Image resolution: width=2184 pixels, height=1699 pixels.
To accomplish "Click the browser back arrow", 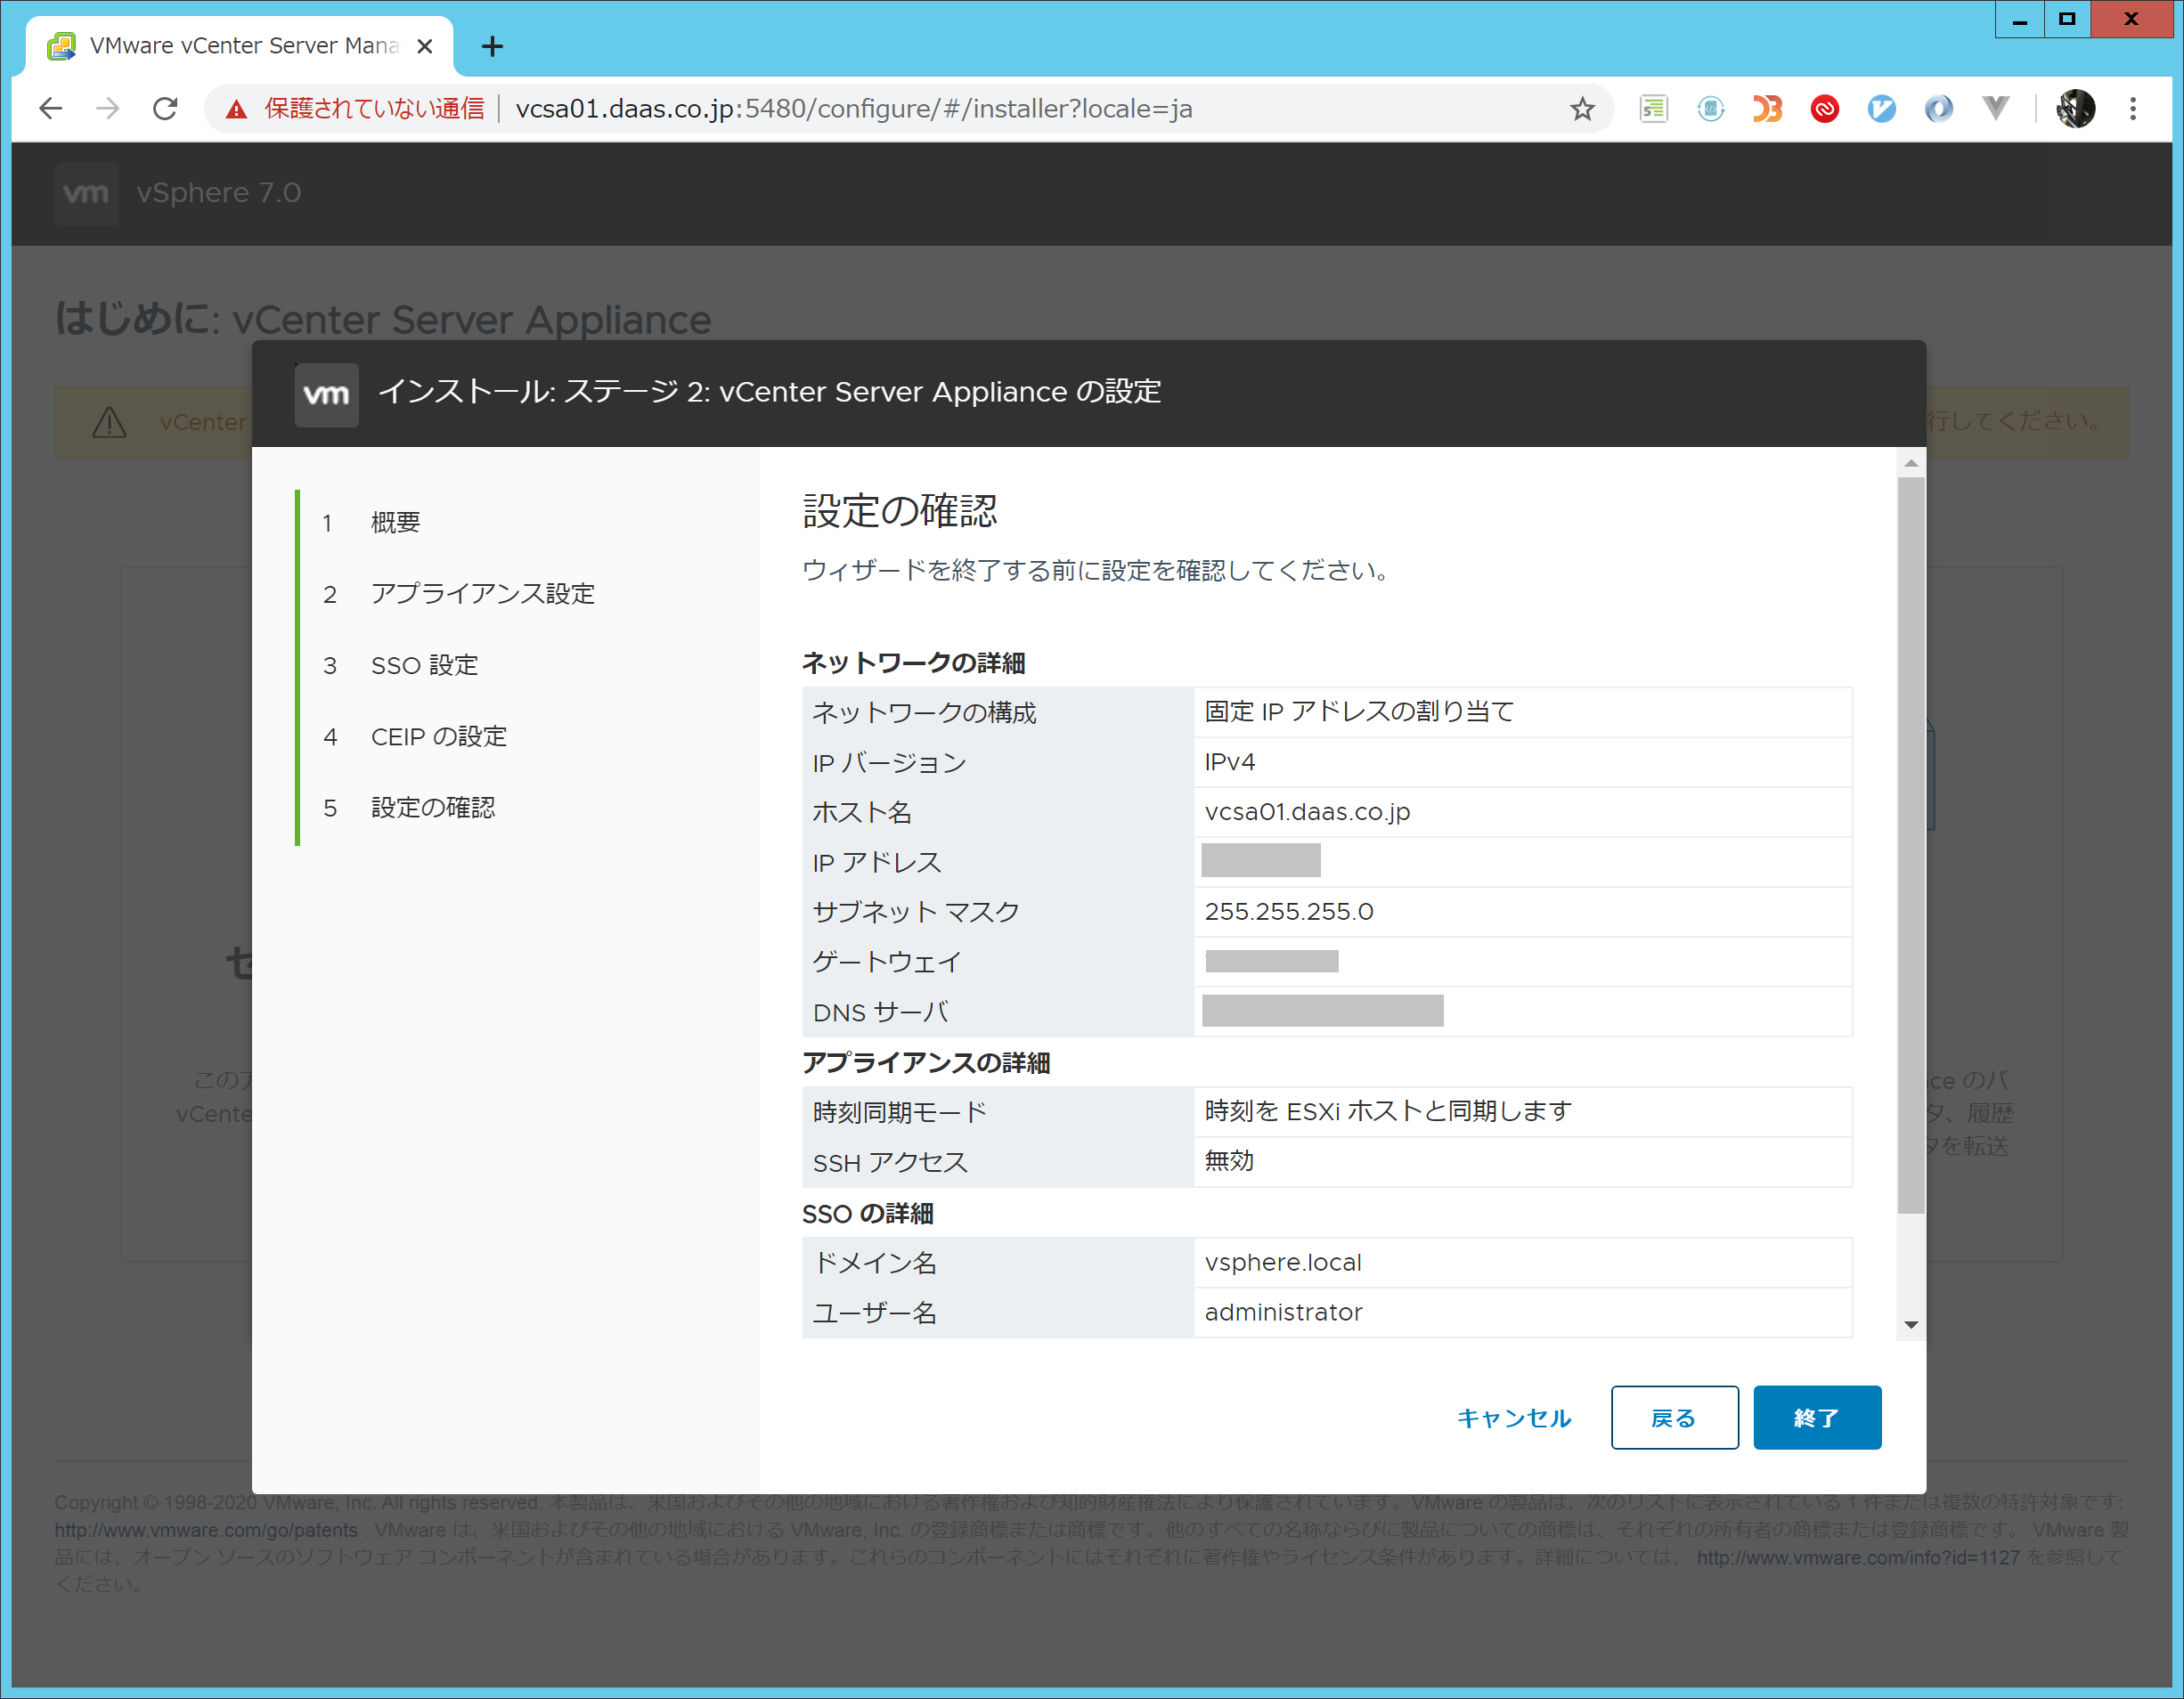I will coord(50,108).
